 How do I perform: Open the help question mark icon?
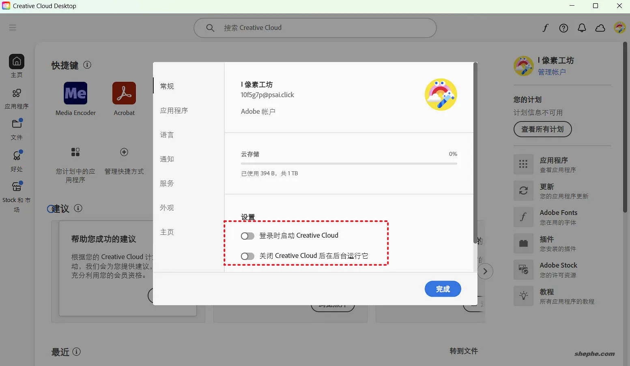click(563, 28)
